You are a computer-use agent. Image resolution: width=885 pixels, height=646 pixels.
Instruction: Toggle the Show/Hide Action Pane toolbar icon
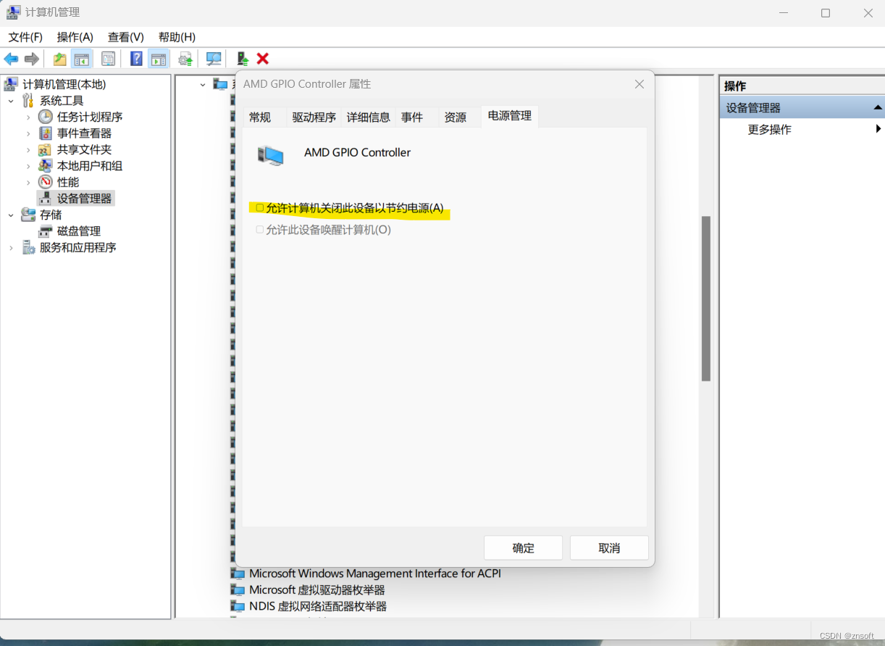coord(159,59)
